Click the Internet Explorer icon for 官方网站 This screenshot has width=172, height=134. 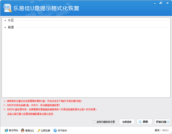click(6, 130)
